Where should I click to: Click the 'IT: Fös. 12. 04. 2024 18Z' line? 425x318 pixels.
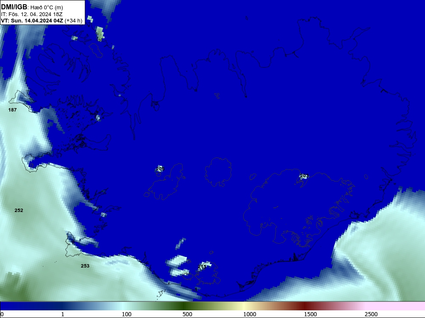point(32,14)
